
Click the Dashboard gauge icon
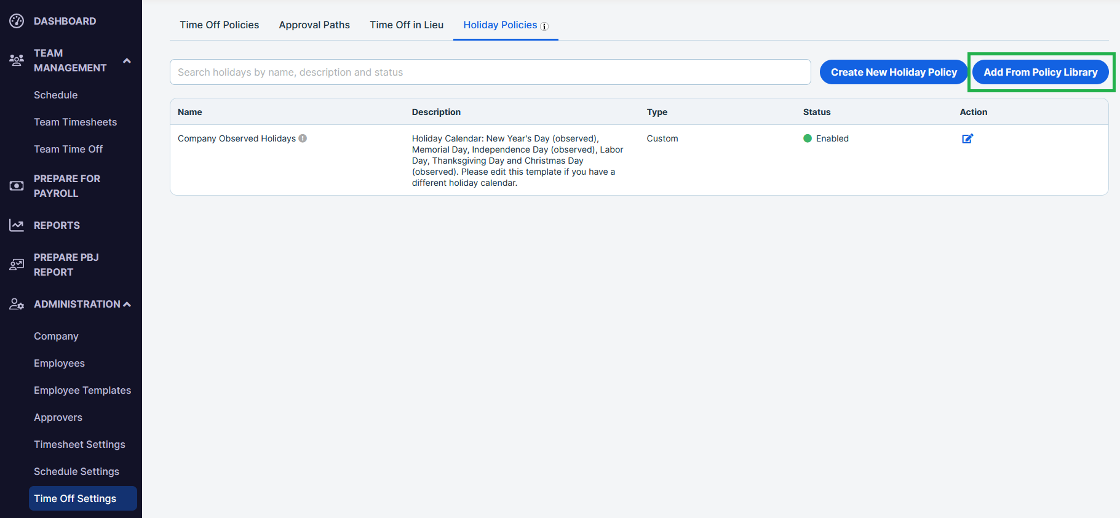point(17,21)
